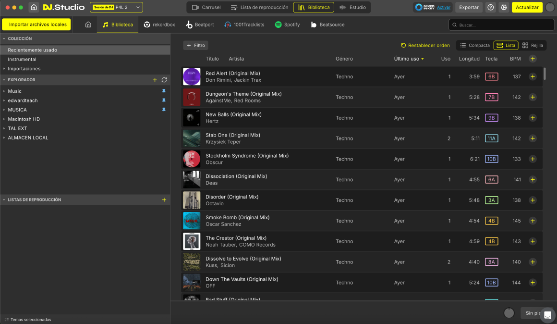Add Smoke Bomb track with plus icon
Screen dimensions: 557x324
click(533, 221)
